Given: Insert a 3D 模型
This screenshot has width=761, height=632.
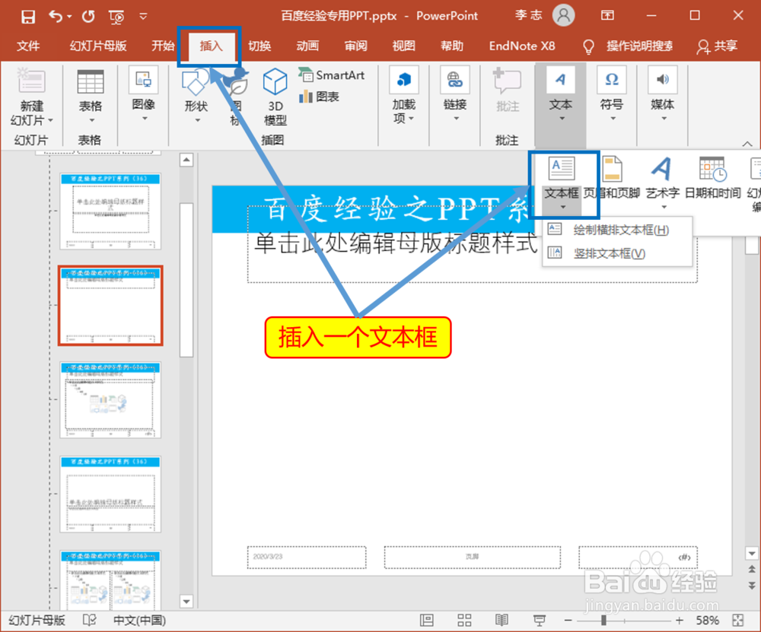Looking at the screenshot, I should (x=275, y=97).
